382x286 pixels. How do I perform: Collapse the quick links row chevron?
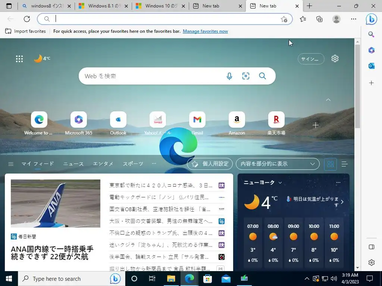[x=328, y=100]
